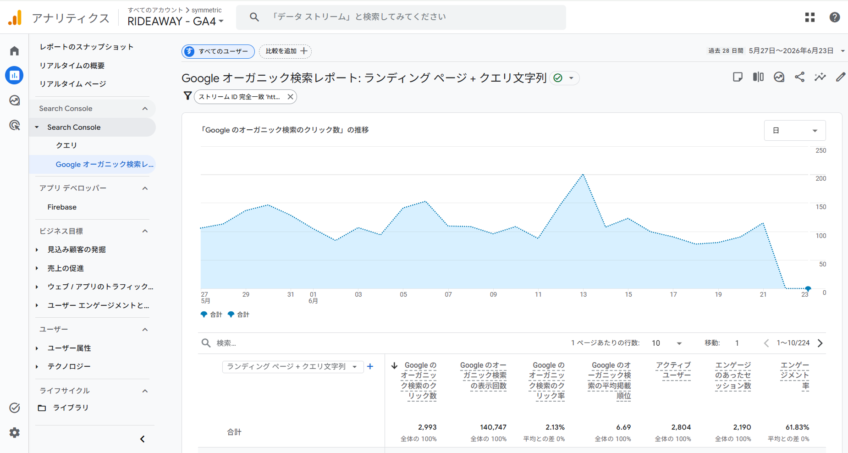848x453 pixels.
Task: Open the RIDEAWAY - GA4 property selector
Action: point(176,21)
